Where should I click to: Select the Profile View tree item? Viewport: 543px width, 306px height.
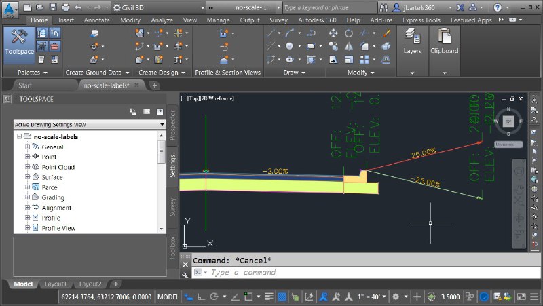tap(58, 228)
